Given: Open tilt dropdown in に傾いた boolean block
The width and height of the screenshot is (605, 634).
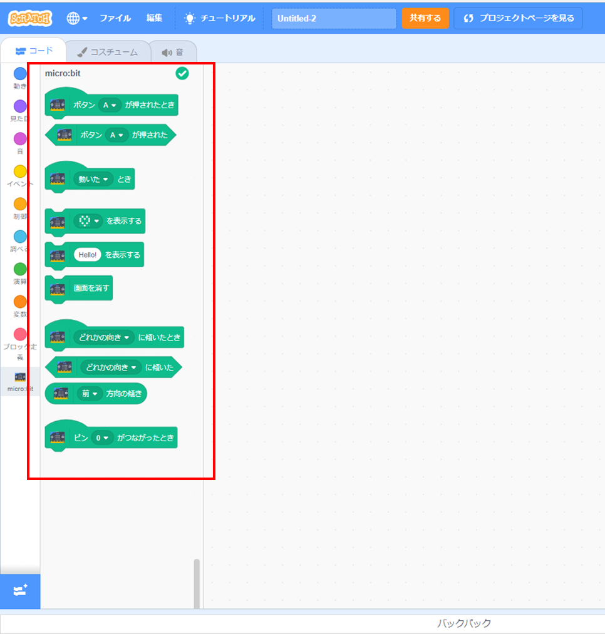Looking at the screenshot, I should 111,367.
